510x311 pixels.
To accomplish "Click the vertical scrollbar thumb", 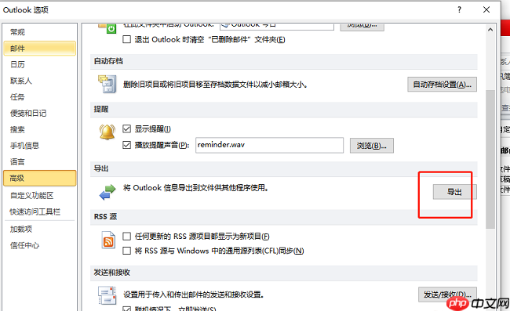I will [x=490, y=159].
